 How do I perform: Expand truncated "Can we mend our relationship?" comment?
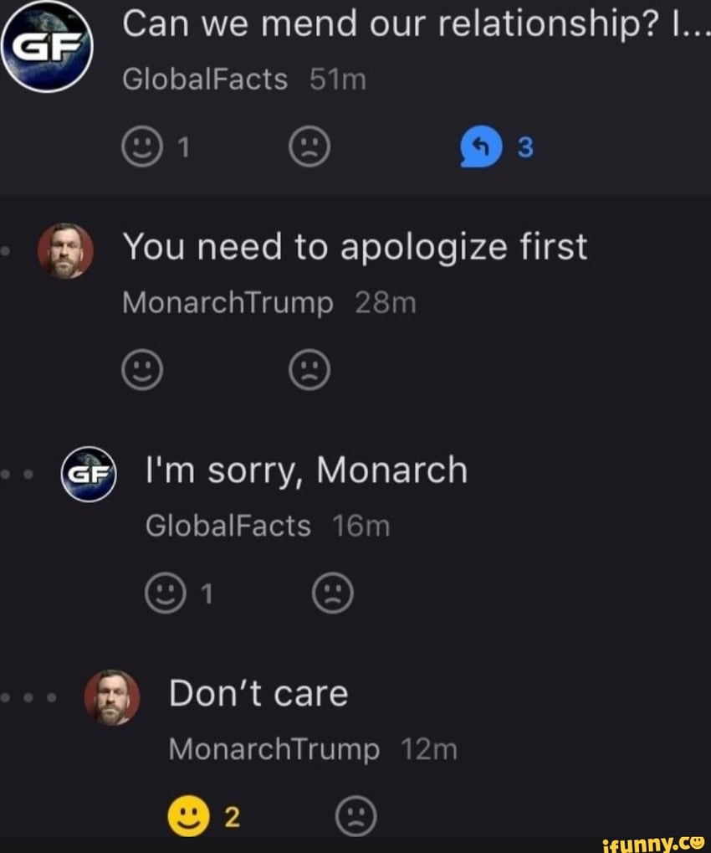pyautogui.click(x=416, y=26)
